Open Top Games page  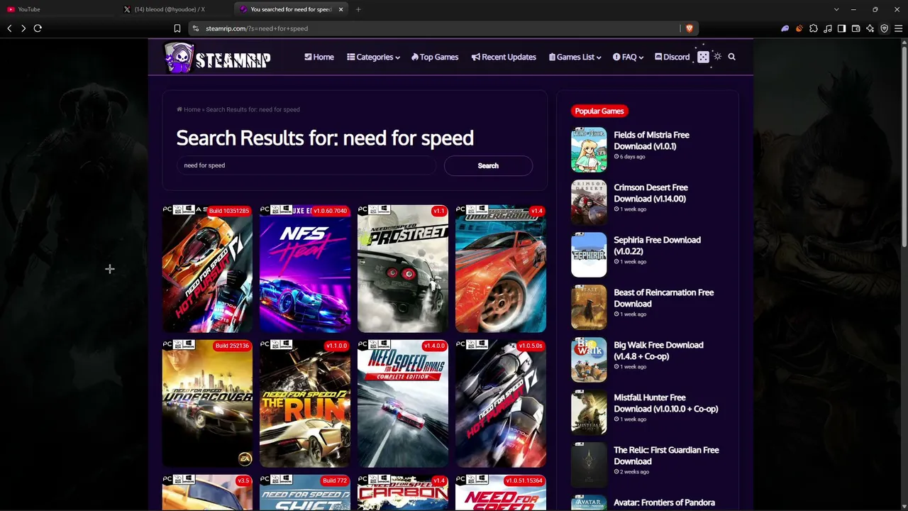(435, 57)
